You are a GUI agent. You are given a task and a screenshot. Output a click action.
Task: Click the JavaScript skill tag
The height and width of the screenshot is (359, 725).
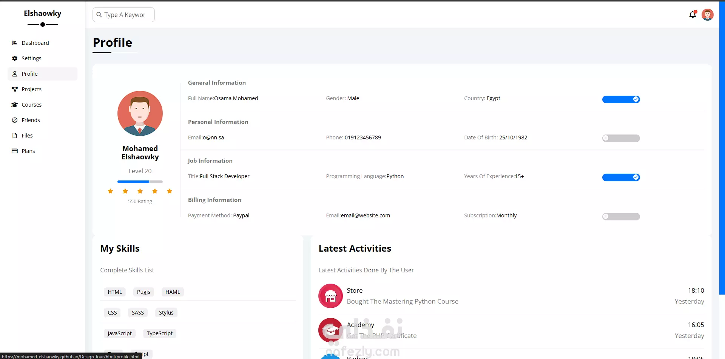(119, 333)
